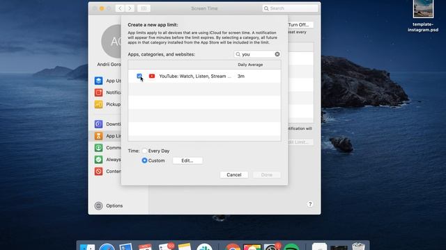Cancel the new app limit dialog
This screenshot has width=446, height=250.
(x=234, y=174)
